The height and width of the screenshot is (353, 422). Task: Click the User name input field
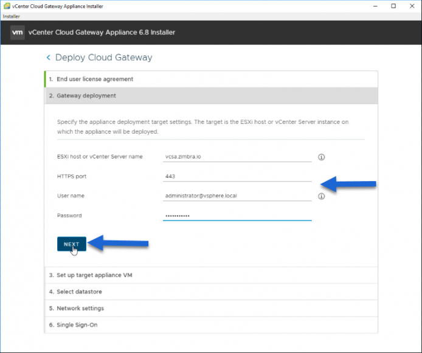[237, 196]
